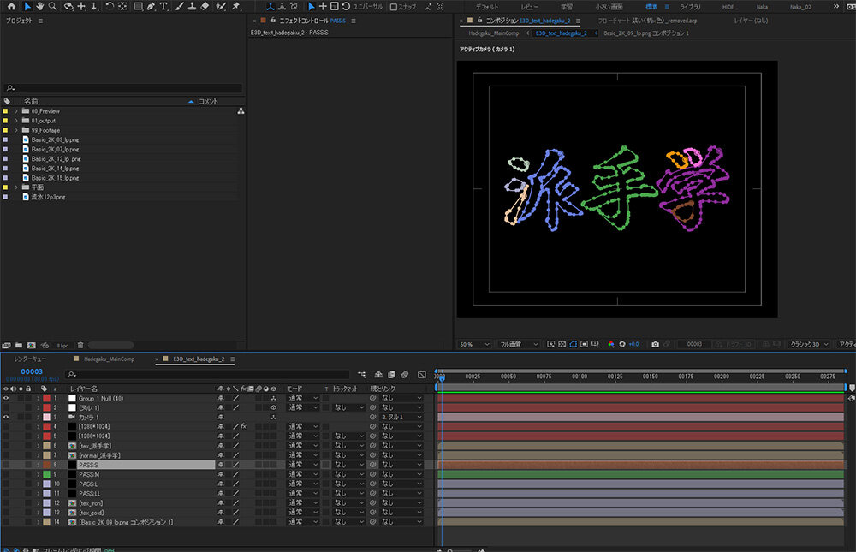Screen dimensions: 856x552
Task: Click the green label color of PASS-M
Action: [45, 474]
